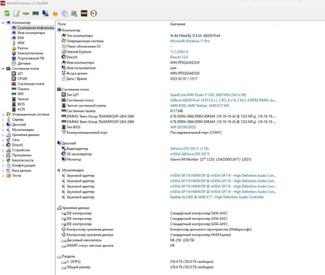Select Портативный ПК tree item

coord(31,58)
